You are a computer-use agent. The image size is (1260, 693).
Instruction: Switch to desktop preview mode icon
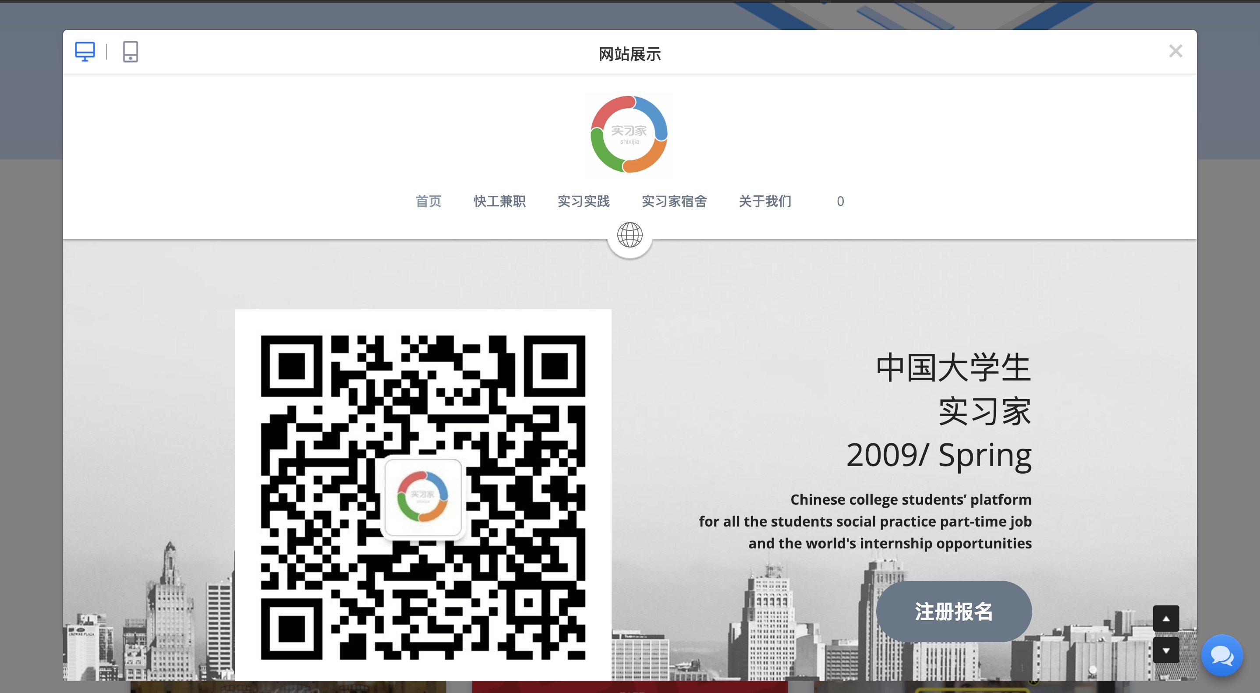85,51
